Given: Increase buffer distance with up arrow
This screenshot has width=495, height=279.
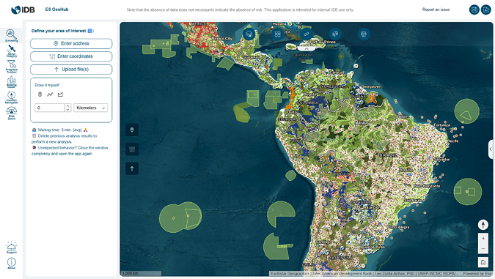Looking at the screenshot, I should point(67,106).
